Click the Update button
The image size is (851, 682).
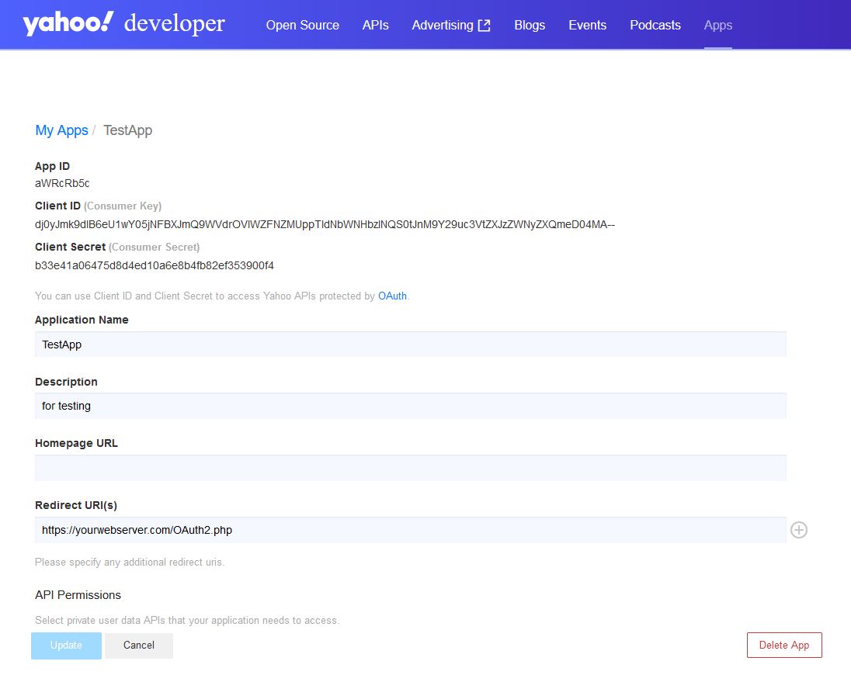(65, 645)
